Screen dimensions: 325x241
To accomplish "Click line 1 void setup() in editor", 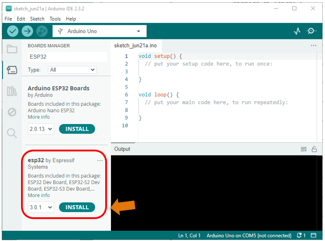I will [160, 56].
